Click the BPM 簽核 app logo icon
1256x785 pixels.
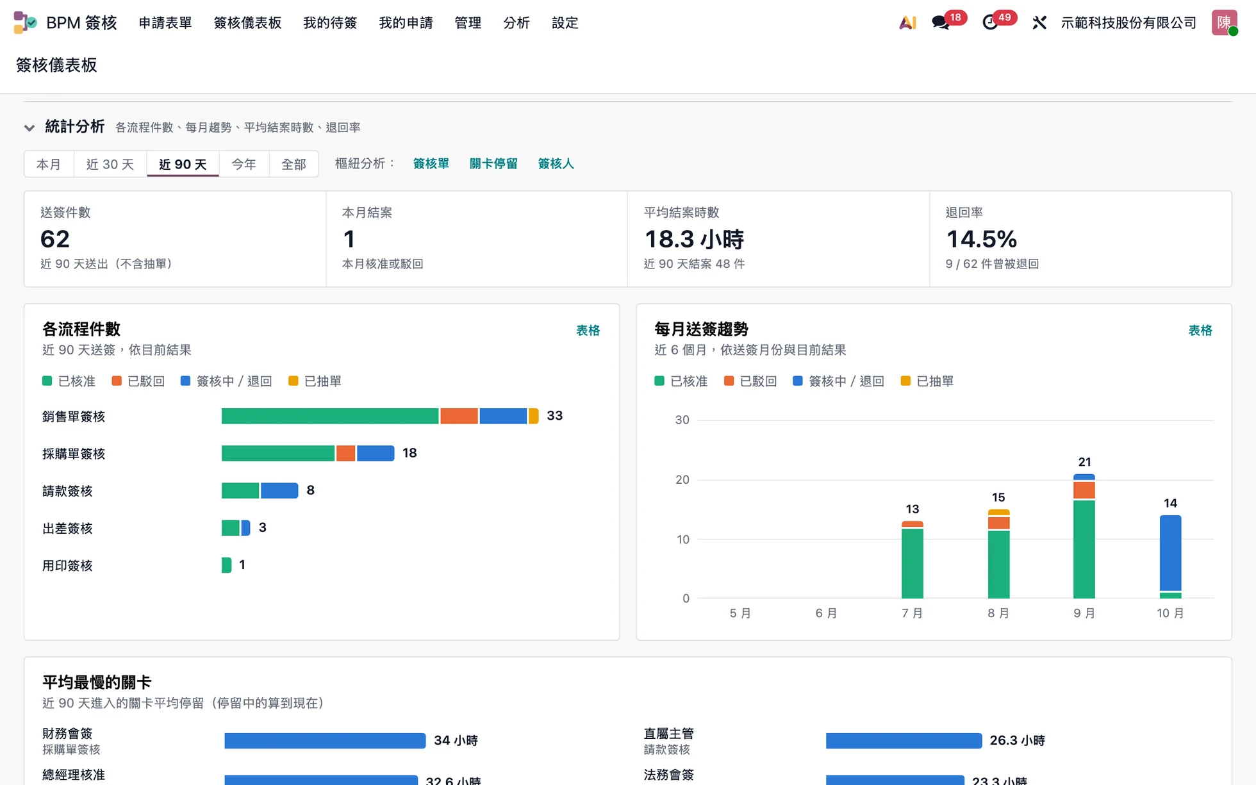click(25, 22)
